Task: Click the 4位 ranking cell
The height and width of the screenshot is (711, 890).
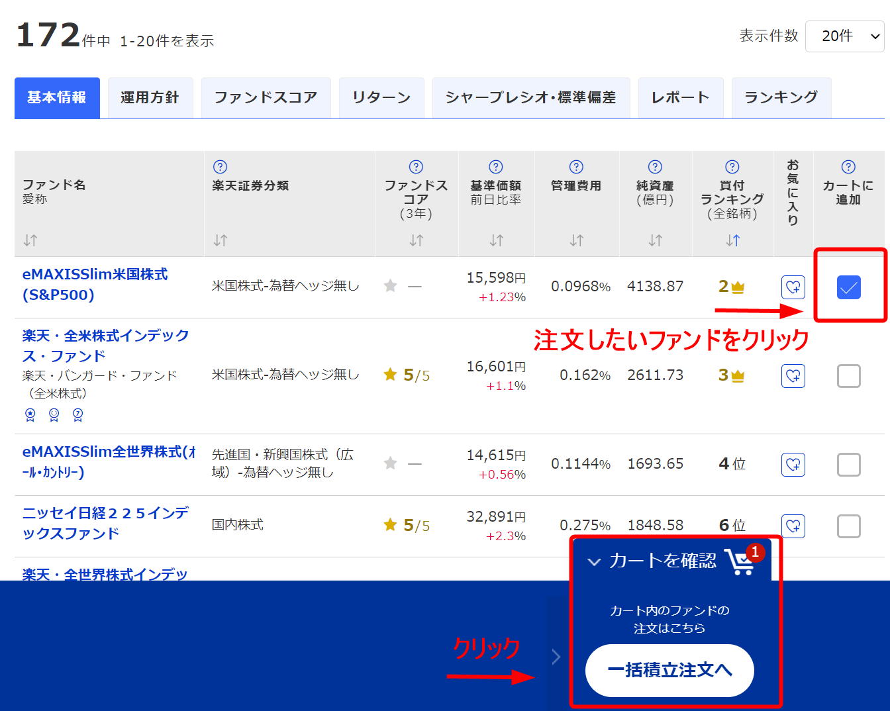Action: point(732,464)
